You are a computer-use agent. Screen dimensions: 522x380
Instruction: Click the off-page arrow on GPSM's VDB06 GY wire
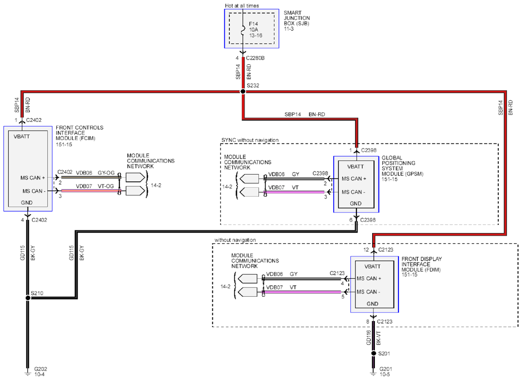pos(249,179)
